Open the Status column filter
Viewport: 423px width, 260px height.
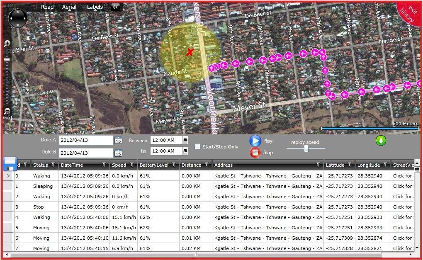53,165
